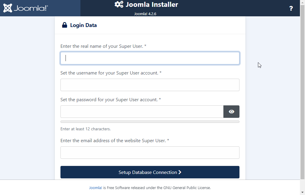The height and width of the screenshot is (195, 305).
Task: Click the Joomla! wordmark in the header
Action: [31, 8]
